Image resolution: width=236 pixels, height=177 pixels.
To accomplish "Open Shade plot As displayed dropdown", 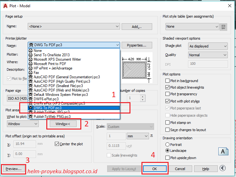I will [208, 46].
